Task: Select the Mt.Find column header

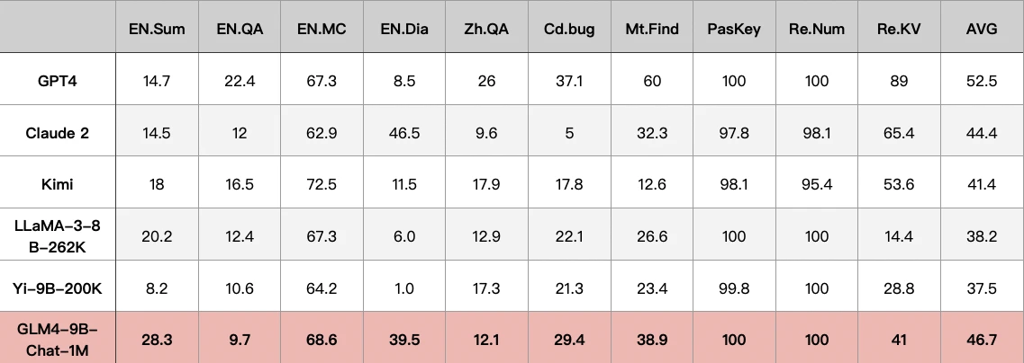Action: pos(652,29)
